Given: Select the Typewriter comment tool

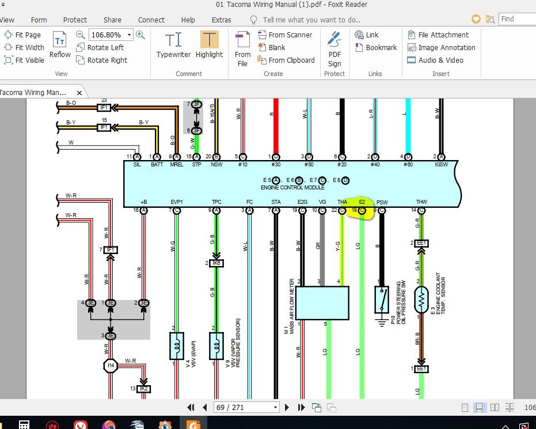Looking at the screenshot, I should coord(173,45).
